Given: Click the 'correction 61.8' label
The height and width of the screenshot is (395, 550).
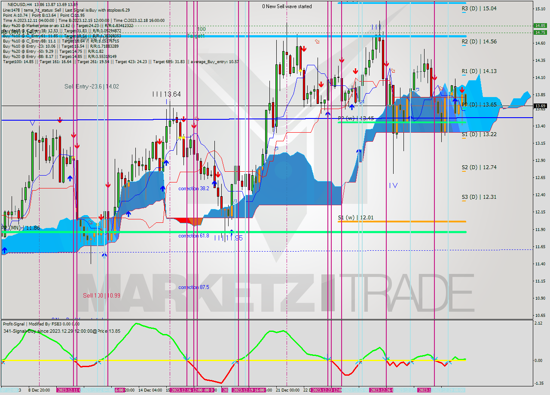Looking at the screenshot, I should pos(194,236).
